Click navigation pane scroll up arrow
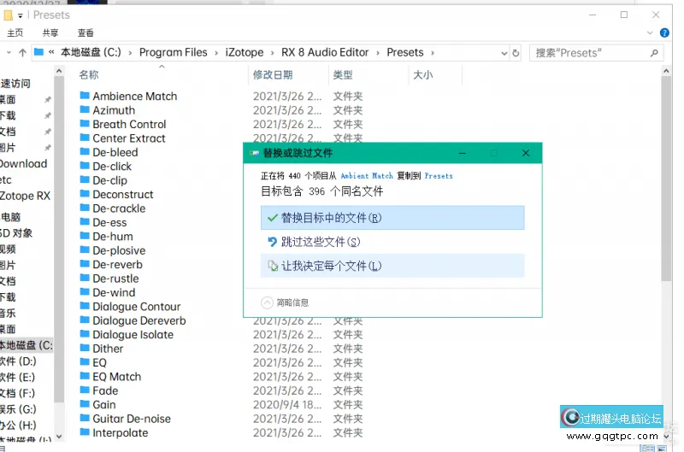Image resolution: width=684 pixels, height=452 pixels. 59,71
